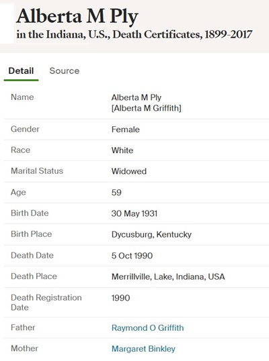Click the 'Death Place' field label

(34, 276)
